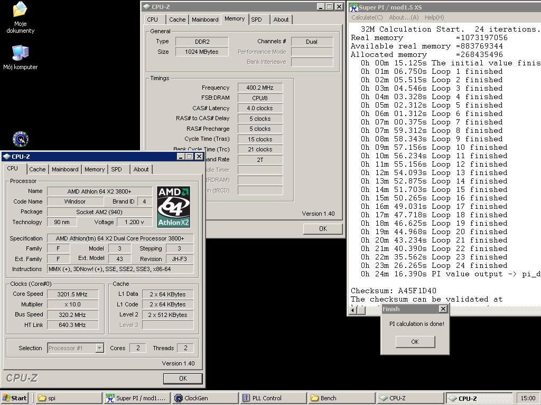The image size is (541, 405).
Task: Click the AMD Athlon X2 logo
Action: [x=173, y=207]
